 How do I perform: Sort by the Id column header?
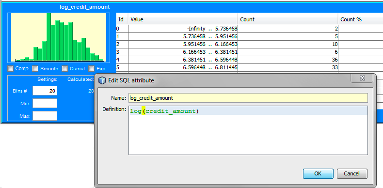122,19
